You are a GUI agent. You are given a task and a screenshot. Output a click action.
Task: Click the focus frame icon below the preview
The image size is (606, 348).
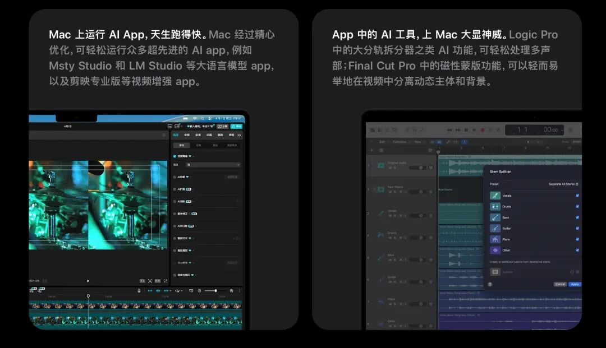click(150, 281)
